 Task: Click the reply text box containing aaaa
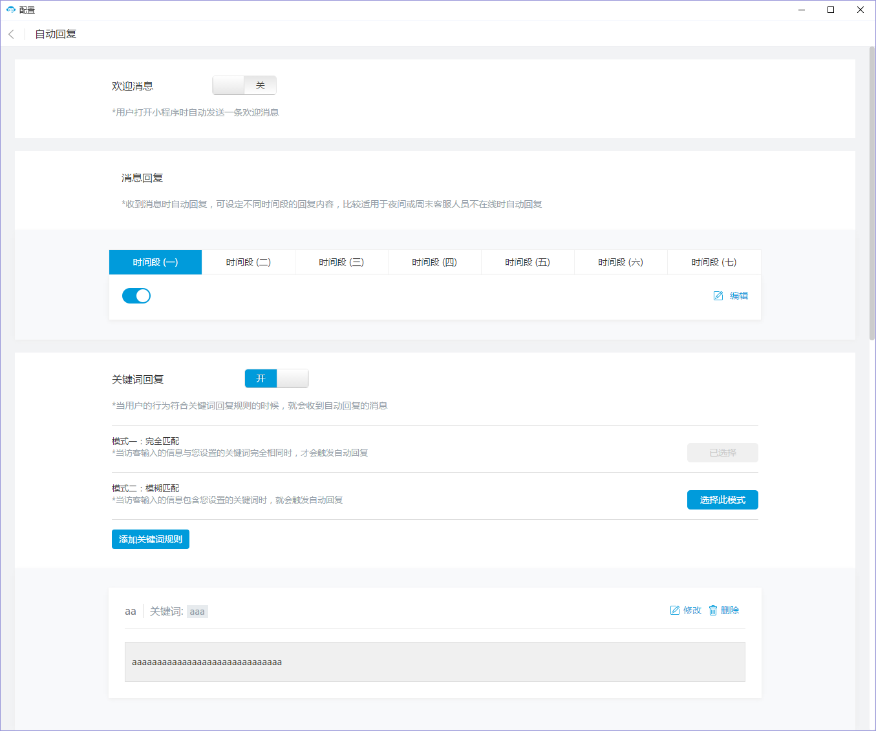coord(434,662)
